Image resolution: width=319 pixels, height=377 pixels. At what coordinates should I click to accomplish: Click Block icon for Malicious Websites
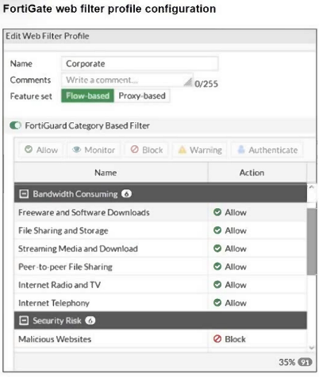pos(217,339)
